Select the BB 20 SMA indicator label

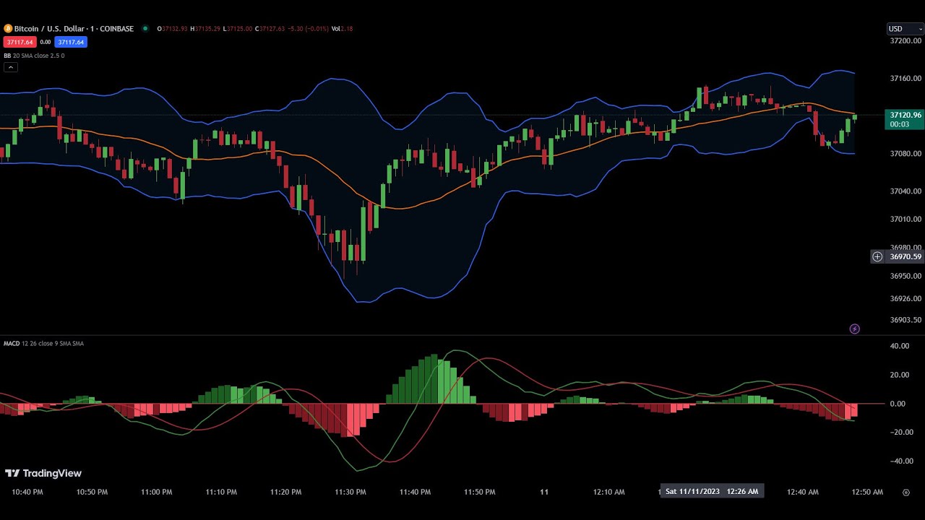(x=34, y=56)
